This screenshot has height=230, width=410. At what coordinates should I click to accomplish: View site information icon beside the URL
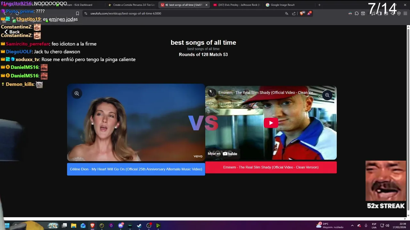coord(86,13)
